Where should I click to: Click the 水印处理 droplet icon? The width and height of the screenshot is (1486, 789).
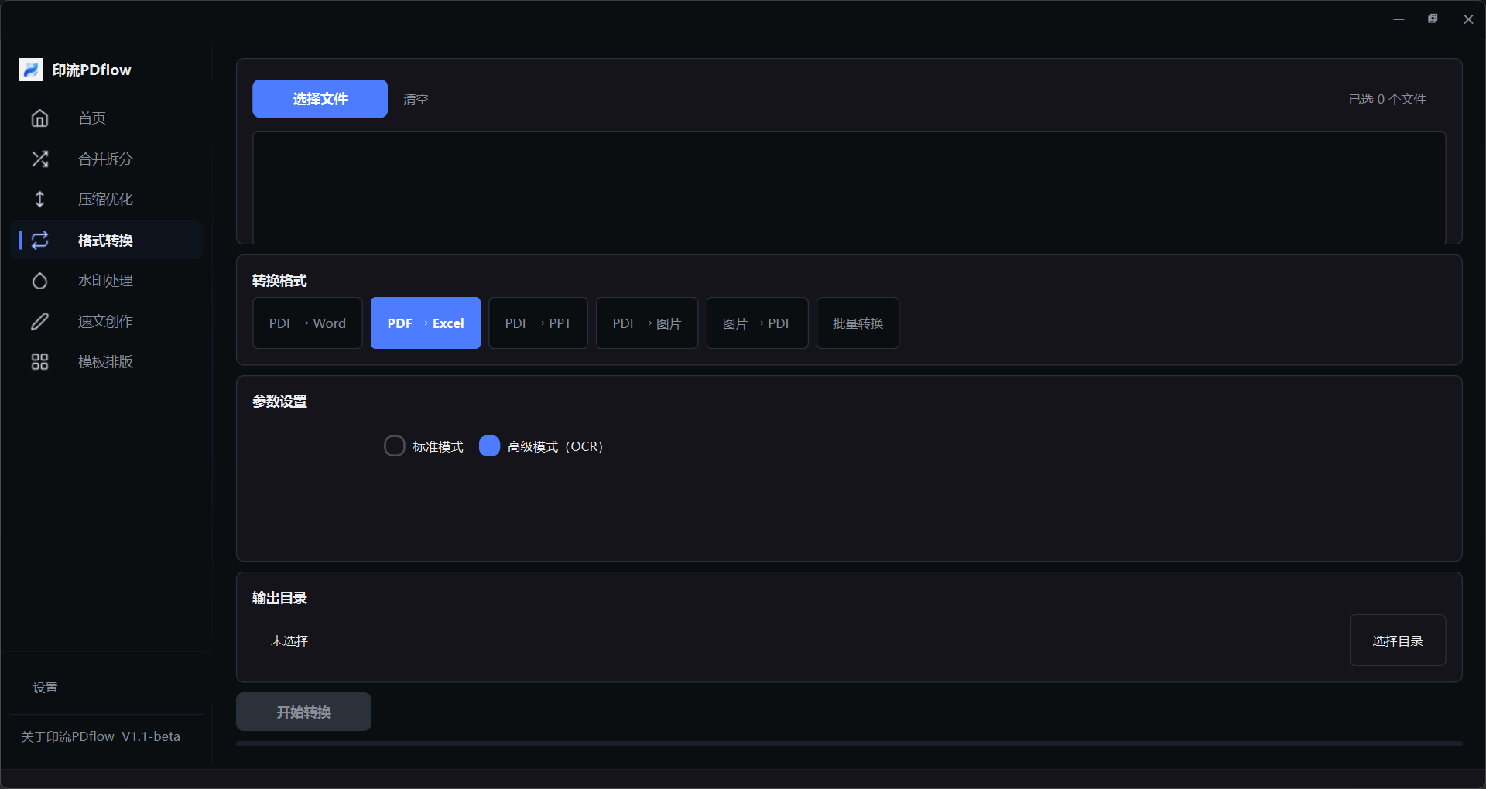[x=39, y=280]
